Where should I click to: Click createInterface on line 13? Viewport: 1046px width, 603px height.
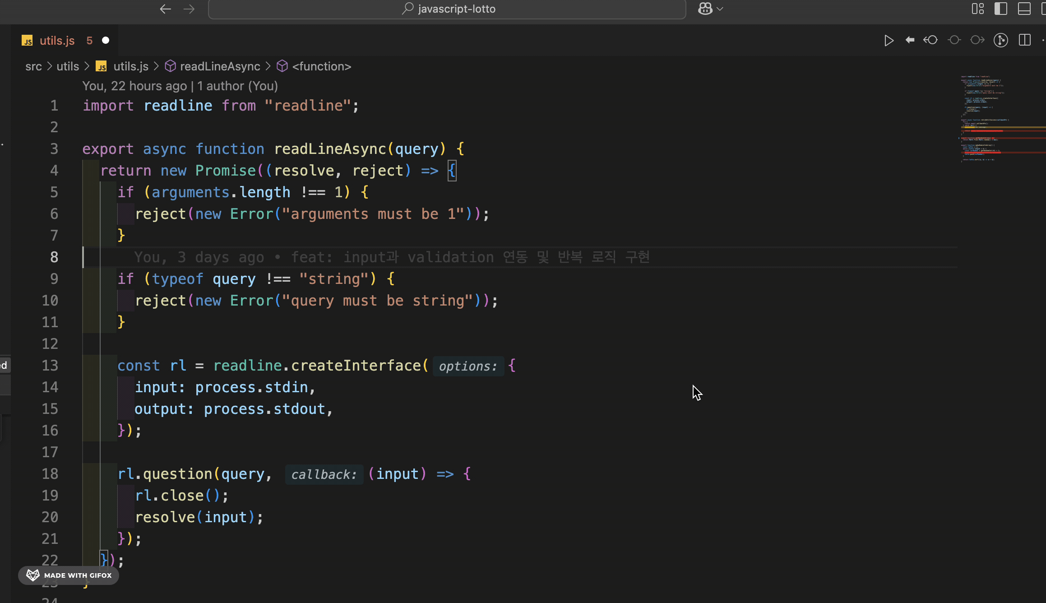356,366
